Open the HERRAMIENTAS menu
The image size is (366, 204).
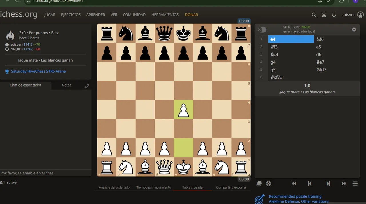(x=165, y=15)
